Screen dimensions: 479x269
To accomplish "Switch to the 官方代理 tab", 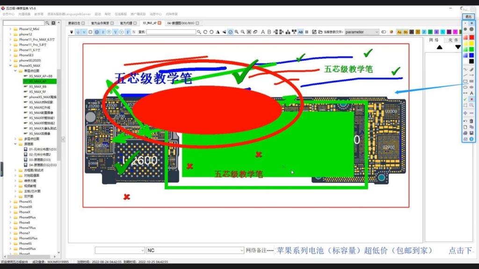I will point(126,23).
